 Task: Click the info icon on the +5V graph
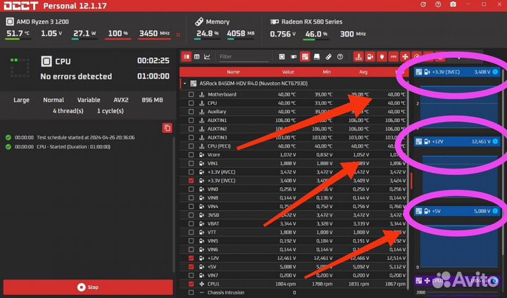(495, 210)
